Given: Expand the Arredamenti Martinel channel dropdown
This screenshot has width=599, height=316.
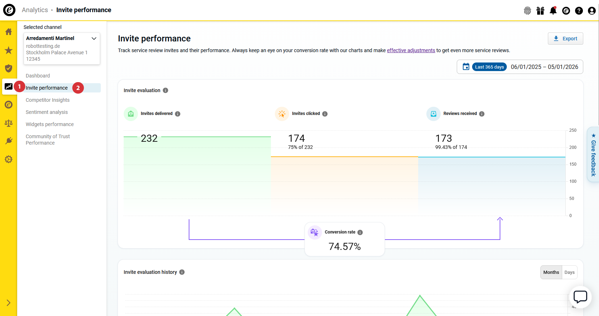Looking at the screenshot, I should tap(94, 39).
